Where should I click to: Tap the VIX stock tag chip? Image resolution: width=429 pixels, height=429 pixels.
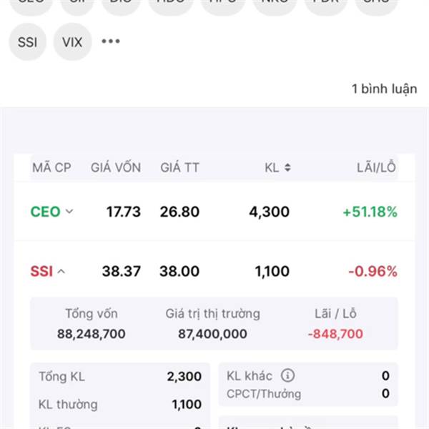pos(72,42)
